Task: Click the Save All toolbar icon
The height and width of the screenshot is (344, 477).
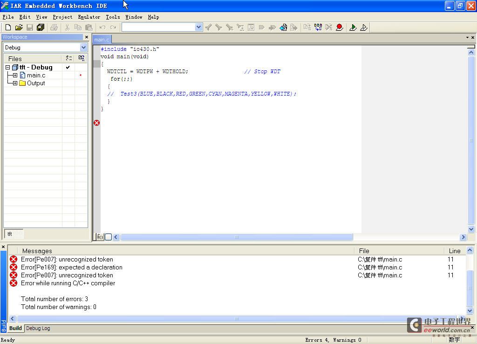Action: coord(41,28)
